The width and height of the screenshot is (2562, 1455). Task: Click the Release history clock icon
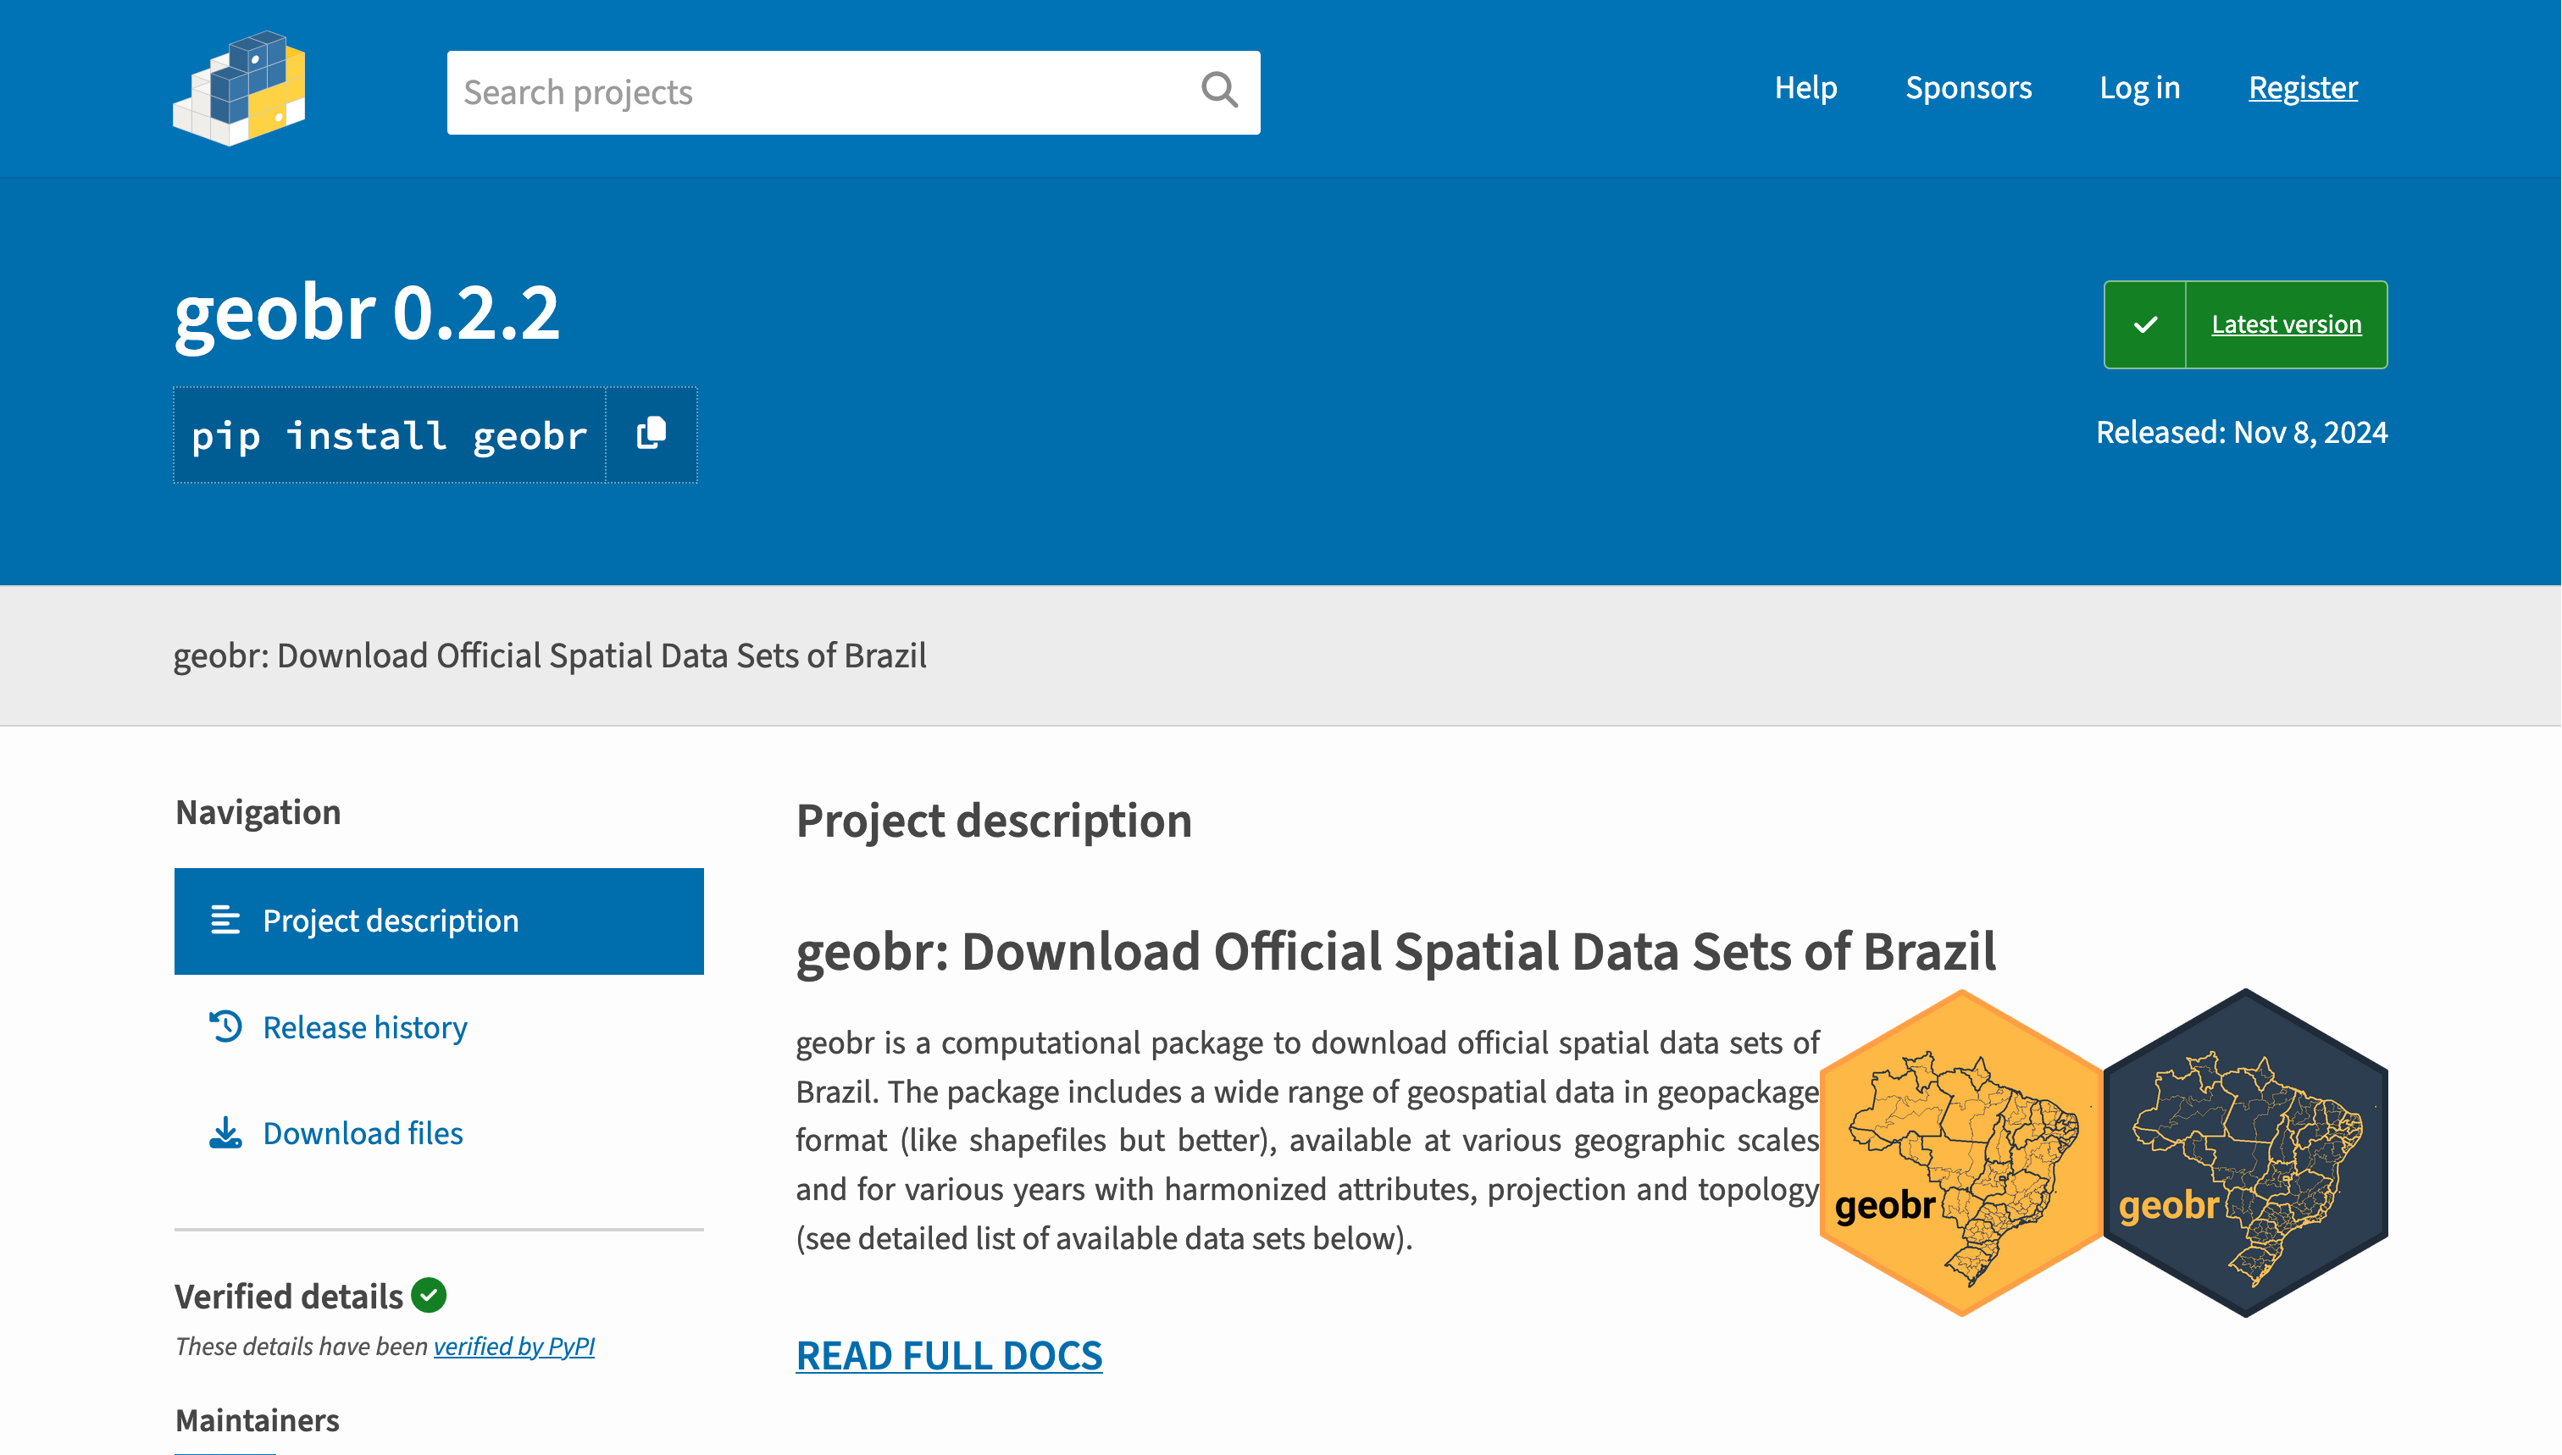[x=226, y=1026]
